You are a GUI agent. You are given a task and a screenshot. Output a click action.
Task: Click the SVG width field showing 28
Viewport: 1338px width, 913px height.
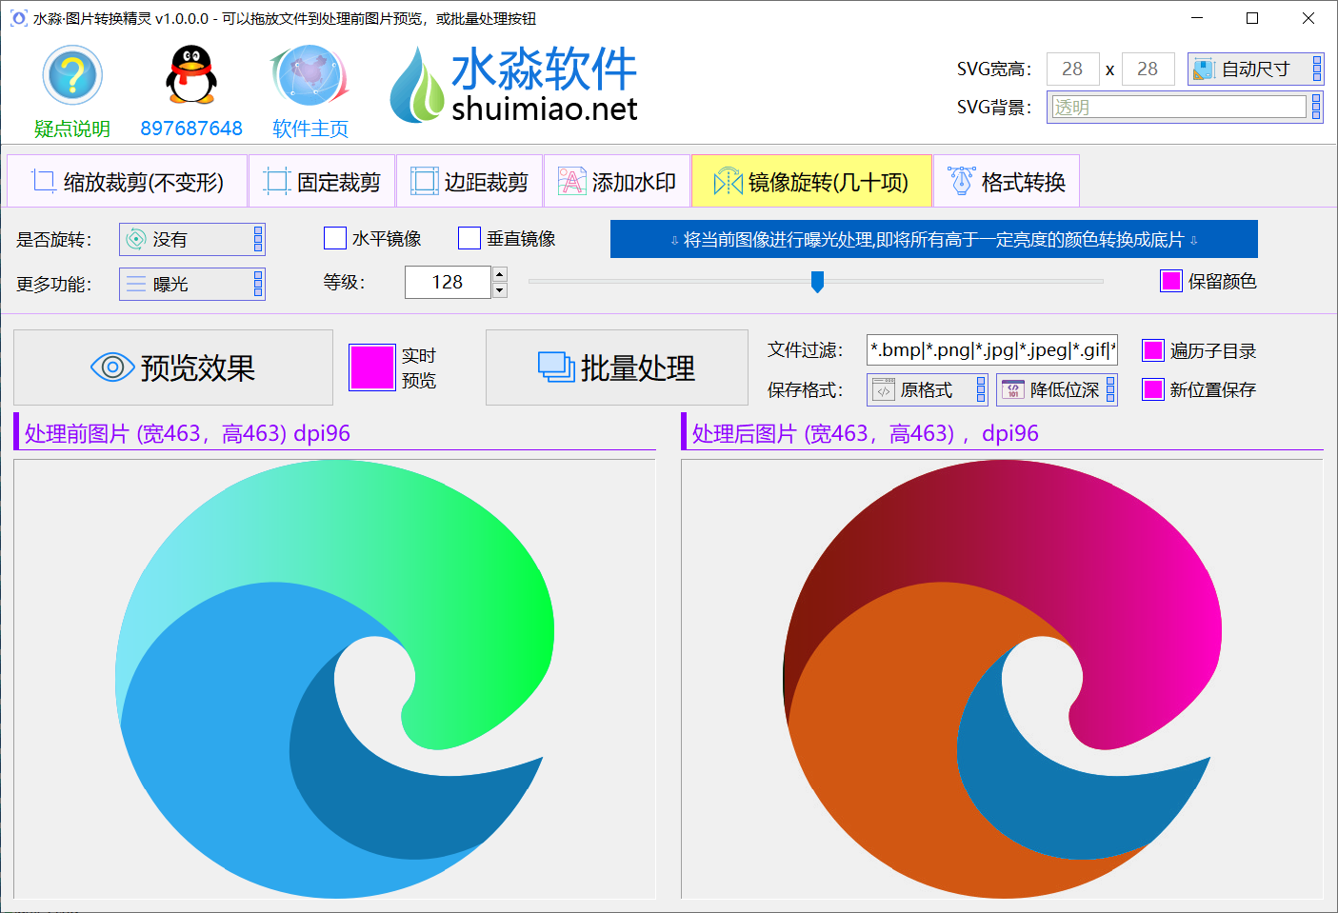point(1073,69)
